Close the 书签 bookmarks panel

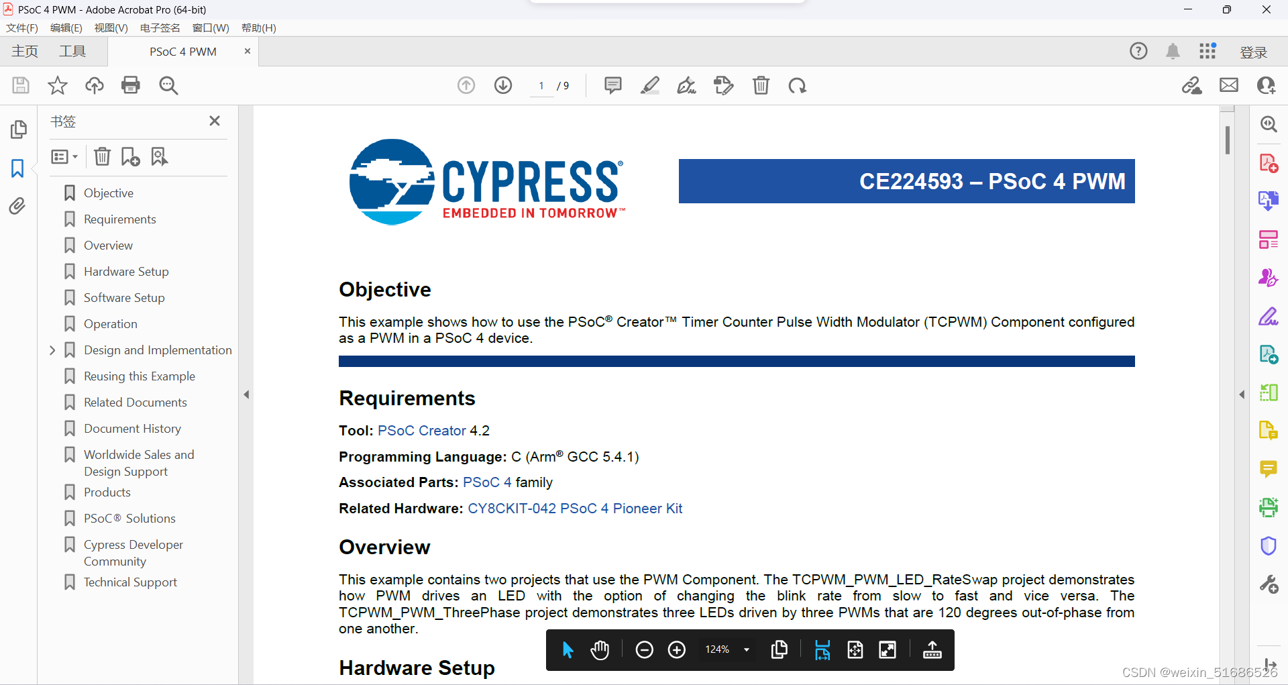coord(215,121)
